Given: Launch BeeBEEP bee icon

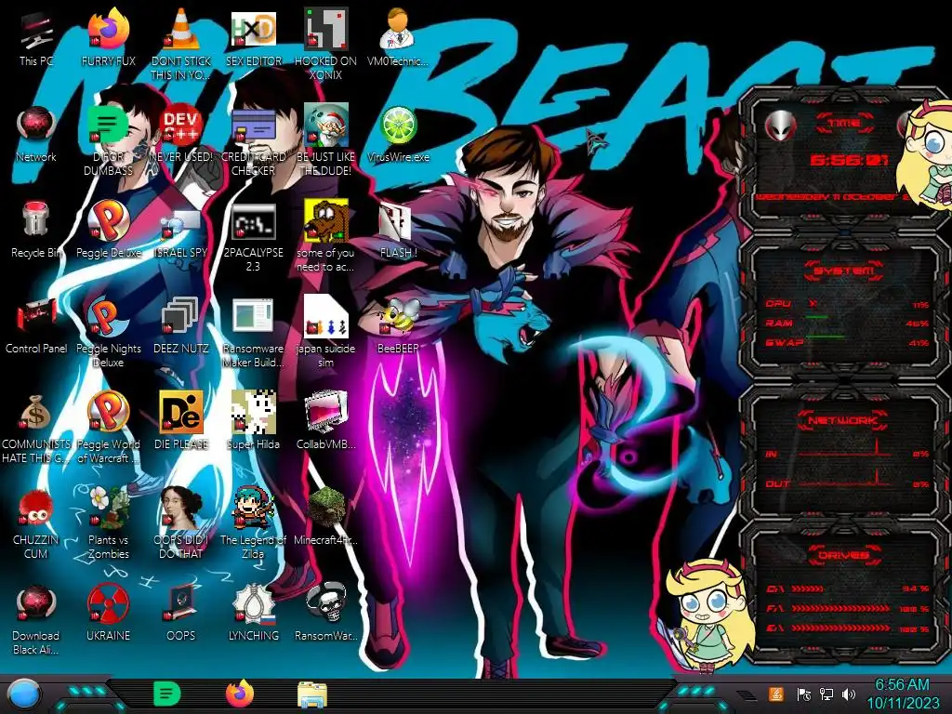Looking at the screenshot, I should click(398, 326).
